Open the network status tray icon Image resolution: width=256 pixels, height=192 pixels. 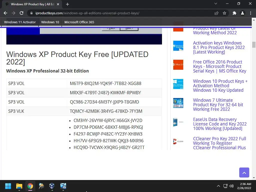225,186
